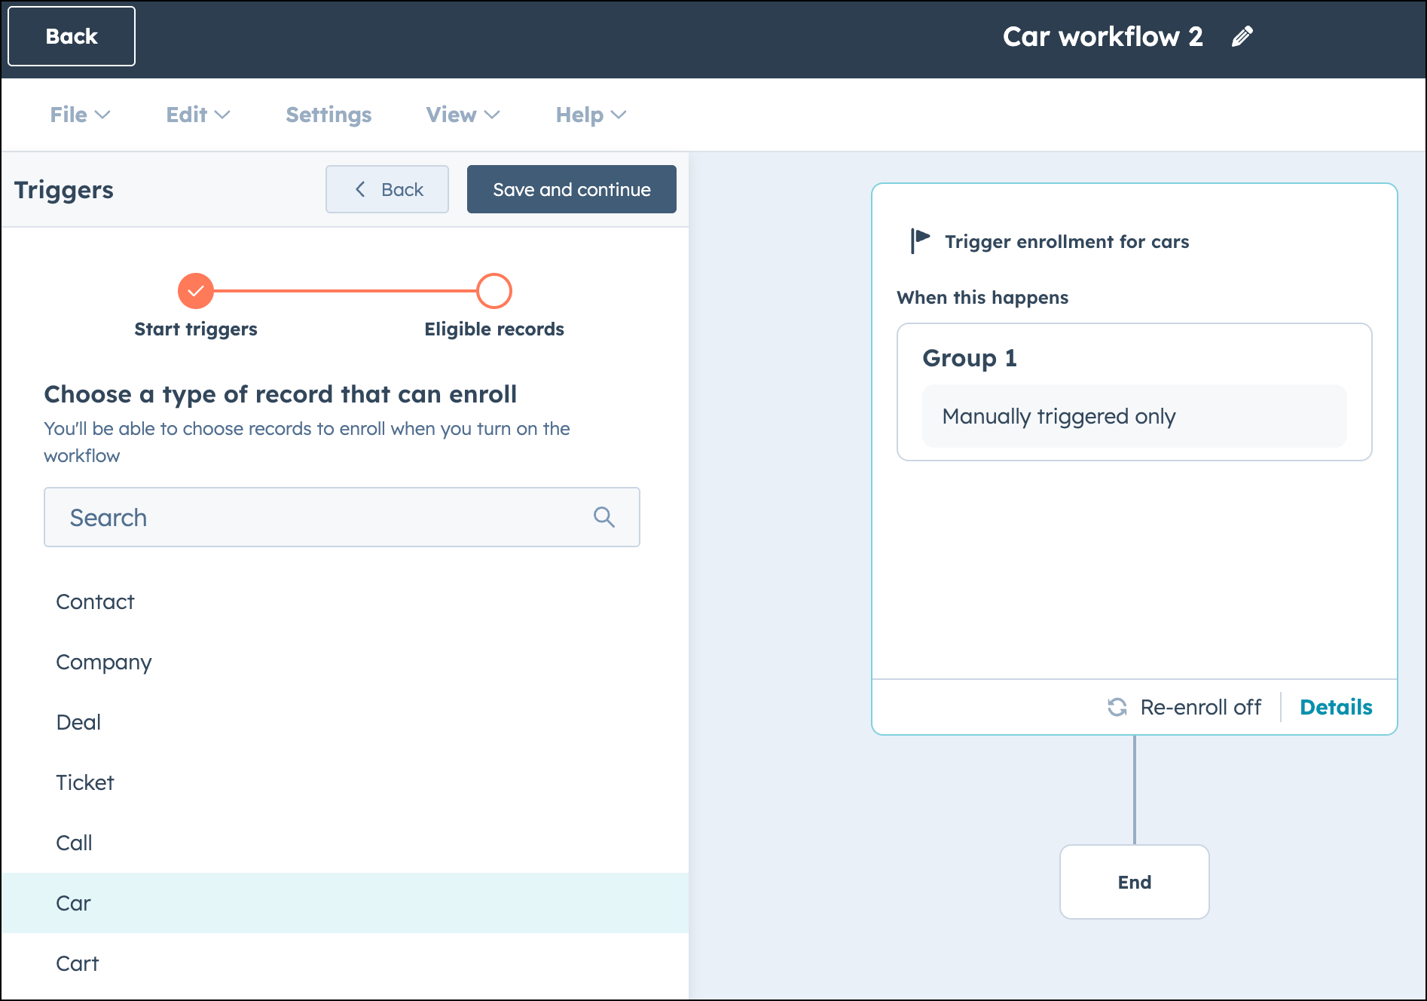Select the Company record type
The width and height of the screenshot is (1427, 1001).
click(345, 662)
